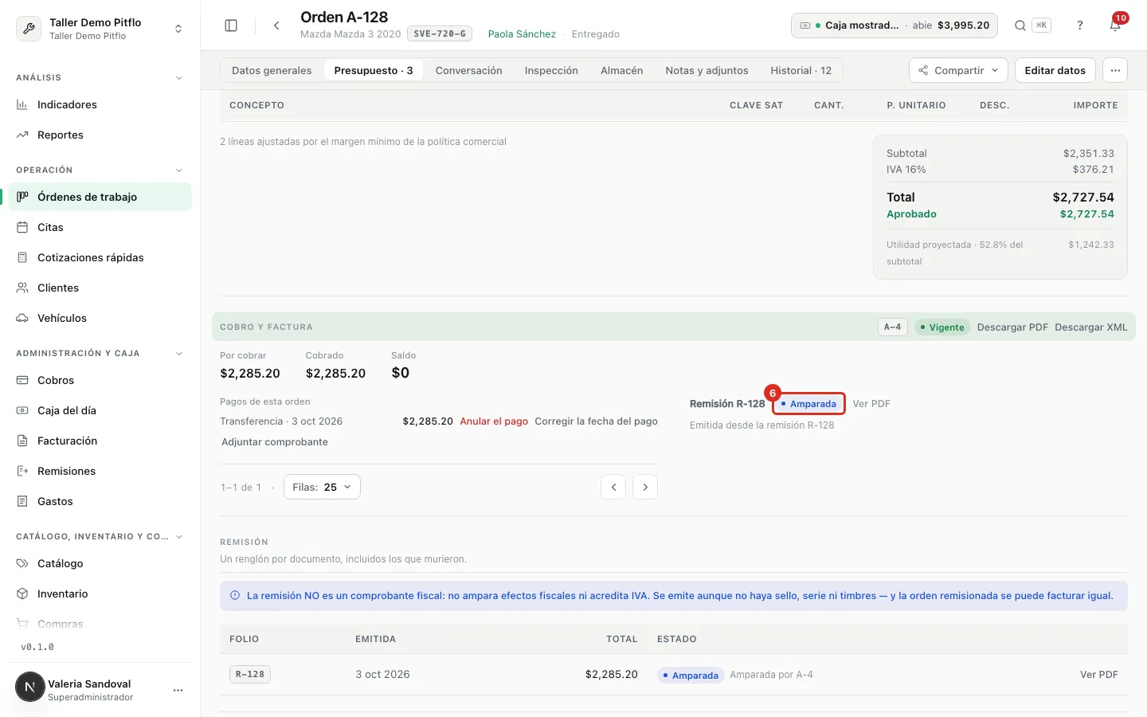Go to previous page of payments

coord(613,487)
